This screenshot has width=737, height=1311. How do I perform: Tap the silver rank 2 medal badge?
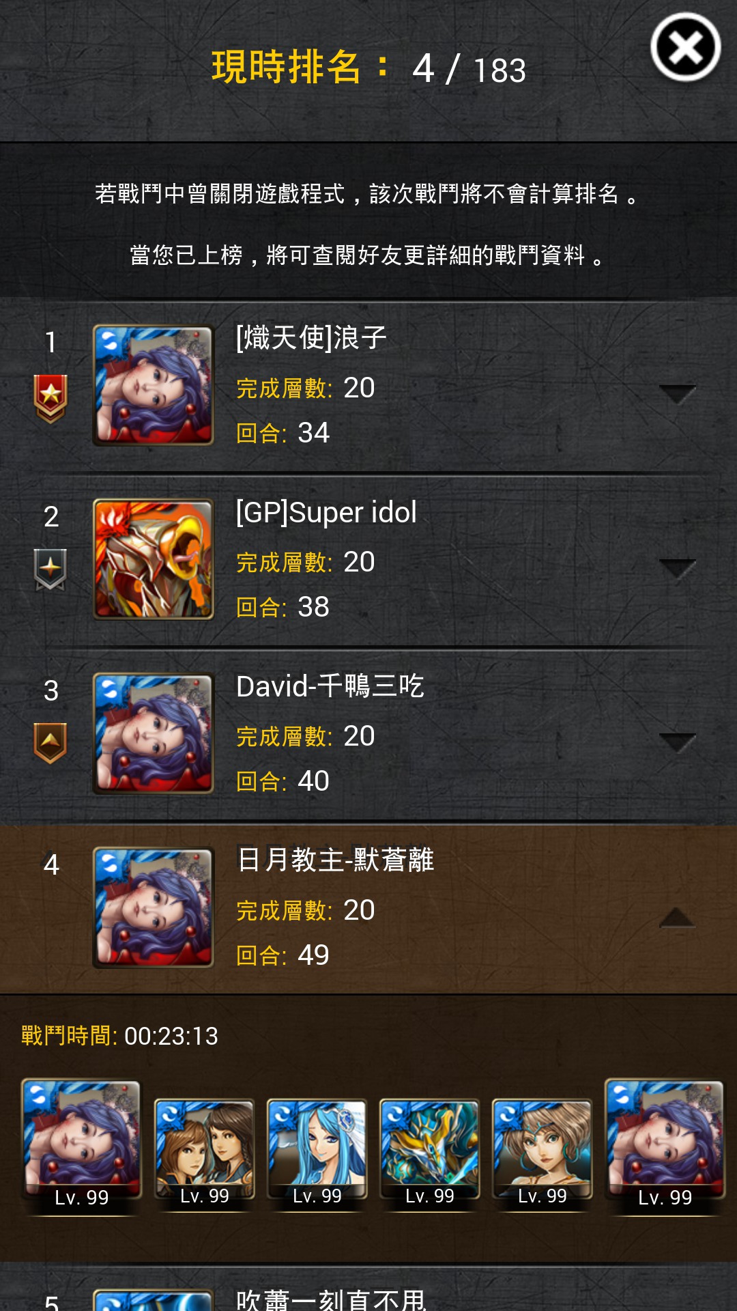click(50, 569)
